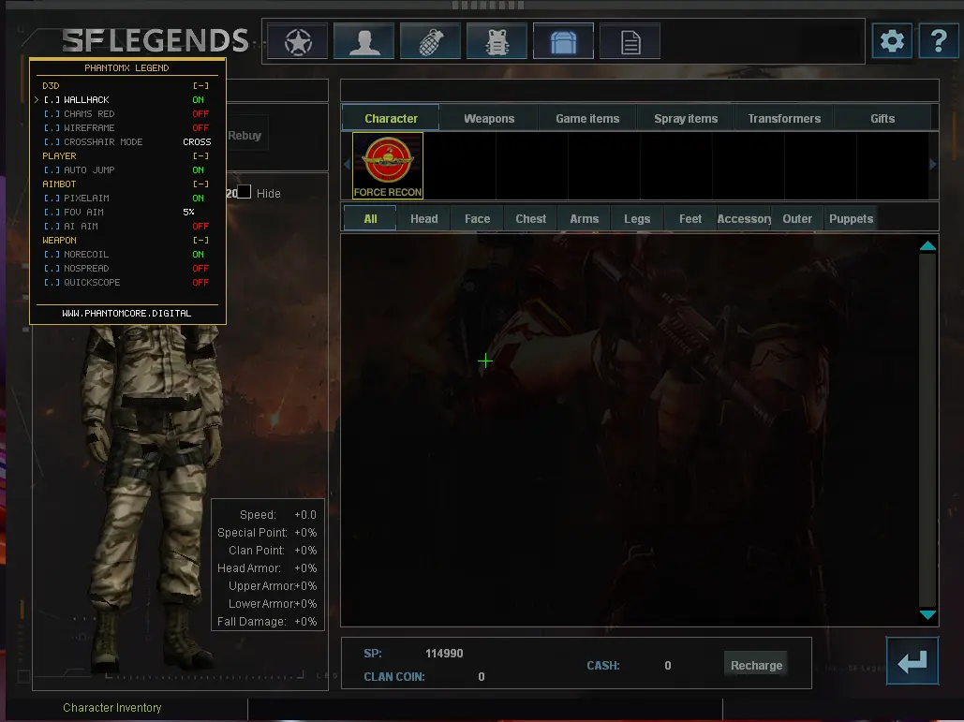Change FOV AIM value 5%
Image resolution: width=964 pixels, height=722 pixels.
(x=188, y=212)
